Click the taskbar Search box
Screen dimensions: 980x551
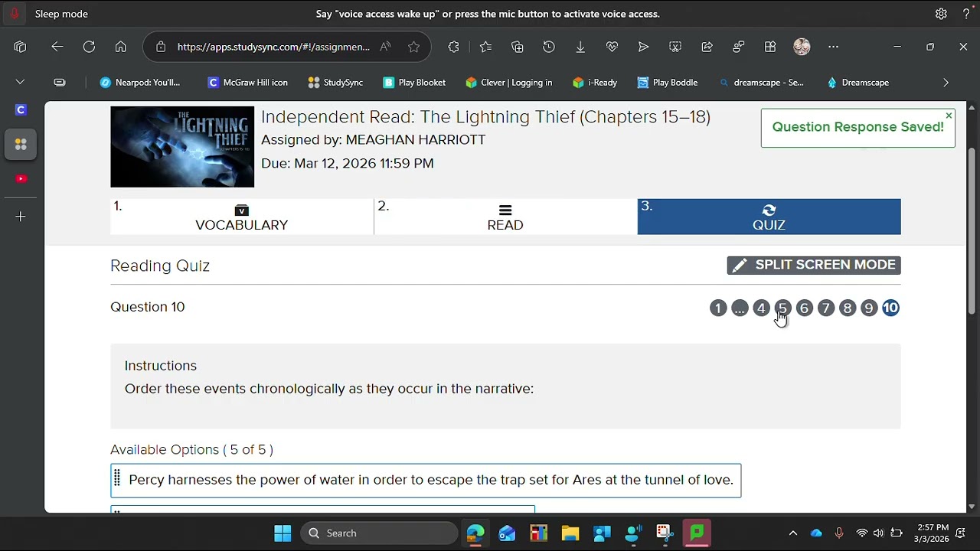coord(379,533)
